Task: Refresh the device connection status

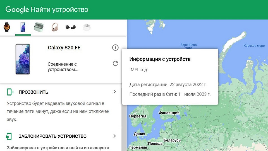Action: (x=115, y=63)
